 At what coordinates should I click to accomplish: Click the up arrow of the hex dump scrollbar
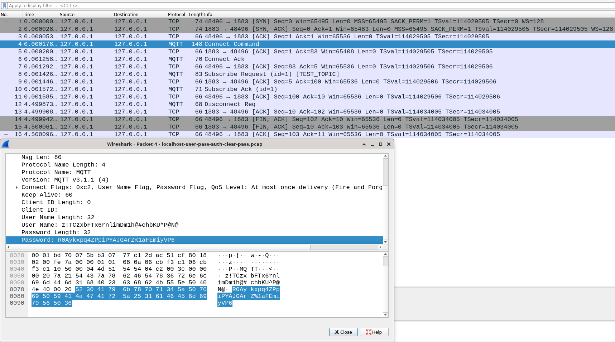pyautogui.click(x=385, y=255)
